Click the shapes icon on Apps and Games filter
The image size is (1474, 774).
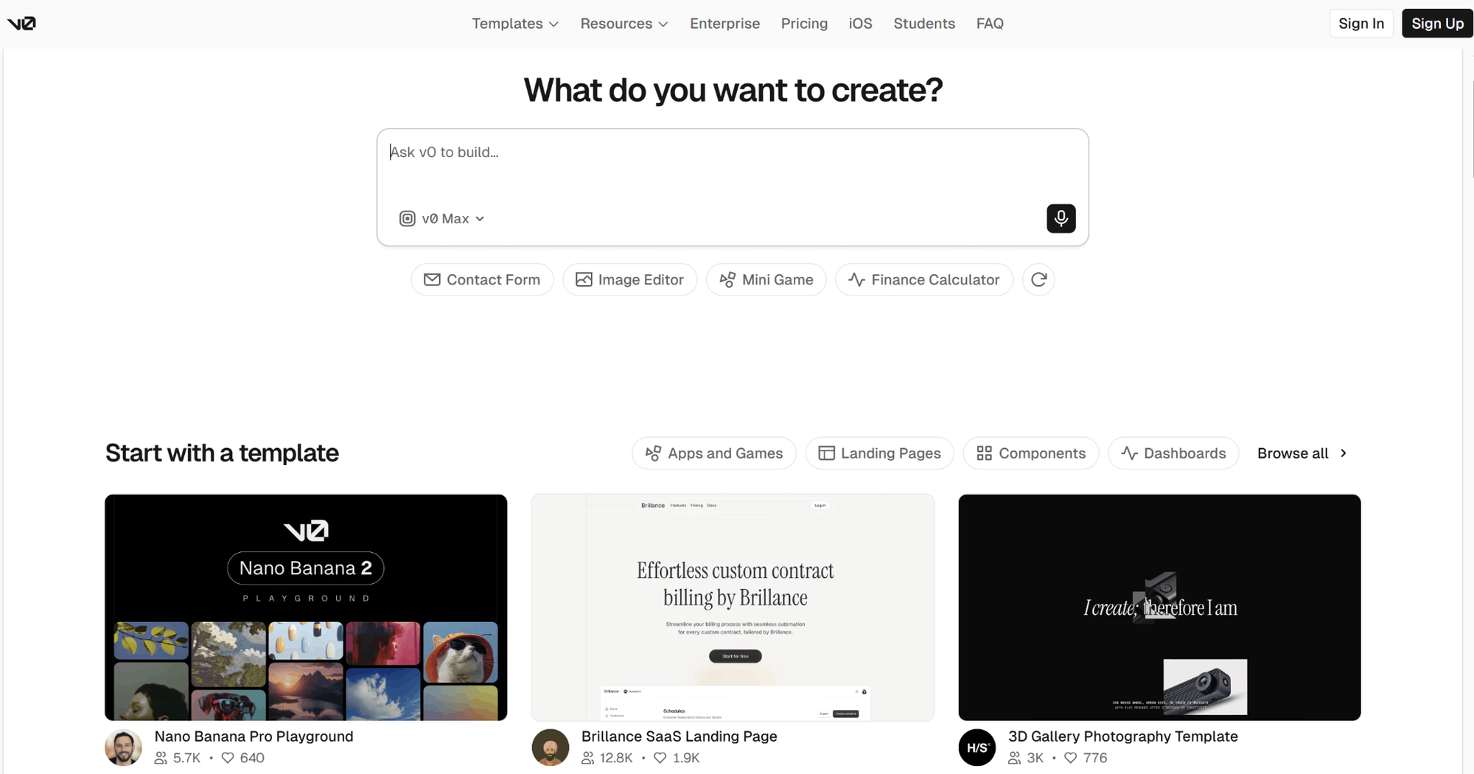click(x=653, y=453)
